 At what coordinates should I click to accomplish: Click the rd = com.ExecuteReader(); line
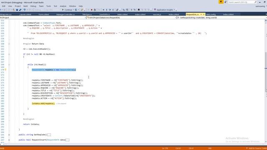(x=37, y=49)
